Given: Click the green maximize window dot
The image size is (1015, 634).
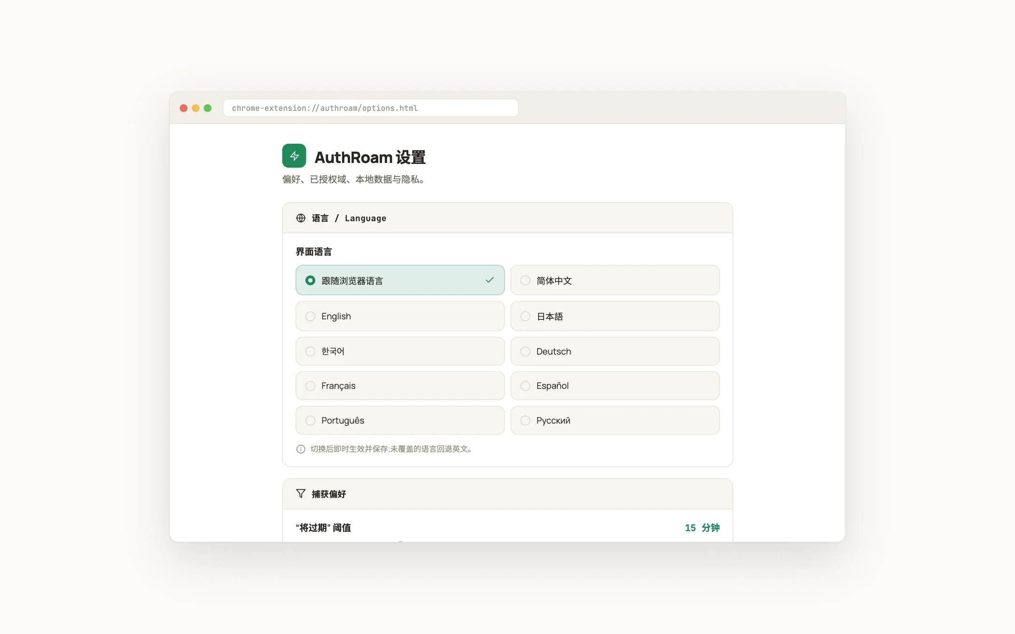Looking at the screenshot, I should (x=208, y=108).
